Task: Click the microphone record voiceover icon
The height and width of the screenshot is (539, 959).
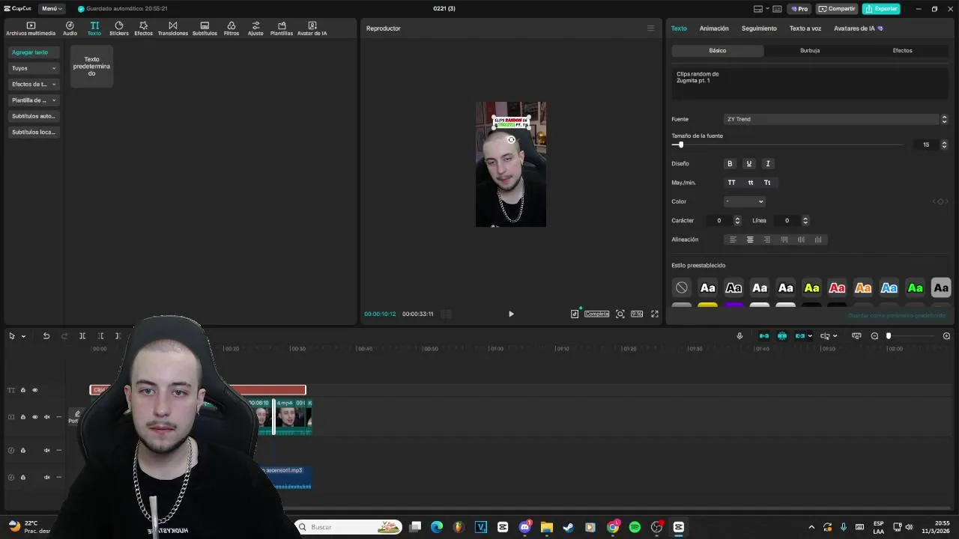Action: coord(739,336)
